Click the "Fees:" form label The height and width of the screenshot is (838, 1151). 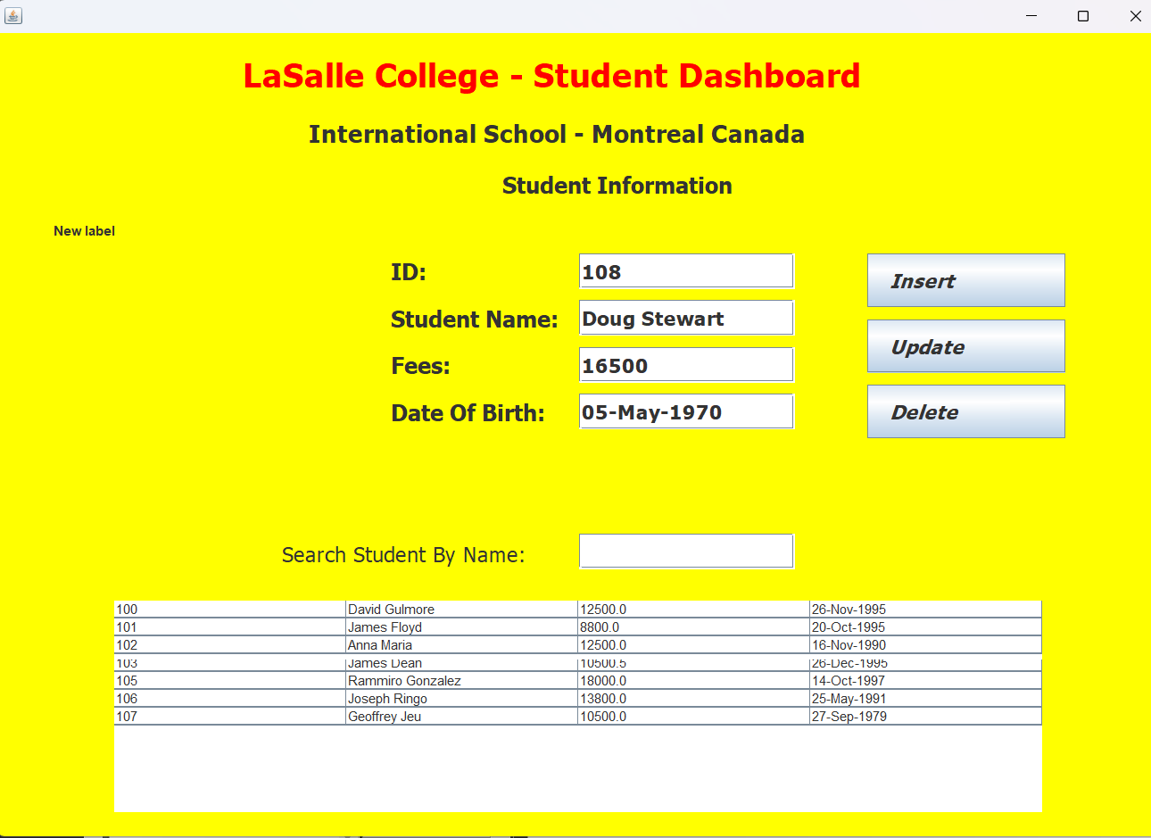pyautogui.click(x=420, y=366)
